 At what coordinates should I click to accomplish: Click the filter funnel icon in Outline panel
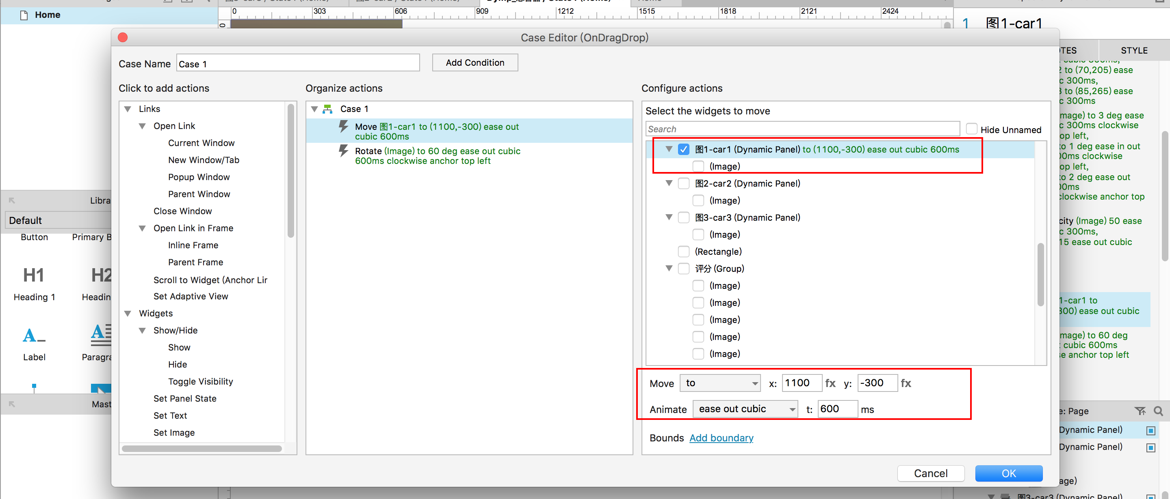click(x=1140, y=411)
